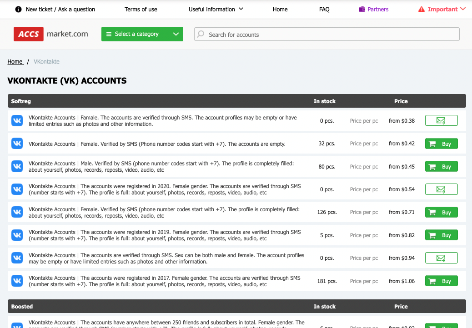Viewport: 472px width, 328px height.
Task: Open the Partners link
Action: (x=378, y=10)
